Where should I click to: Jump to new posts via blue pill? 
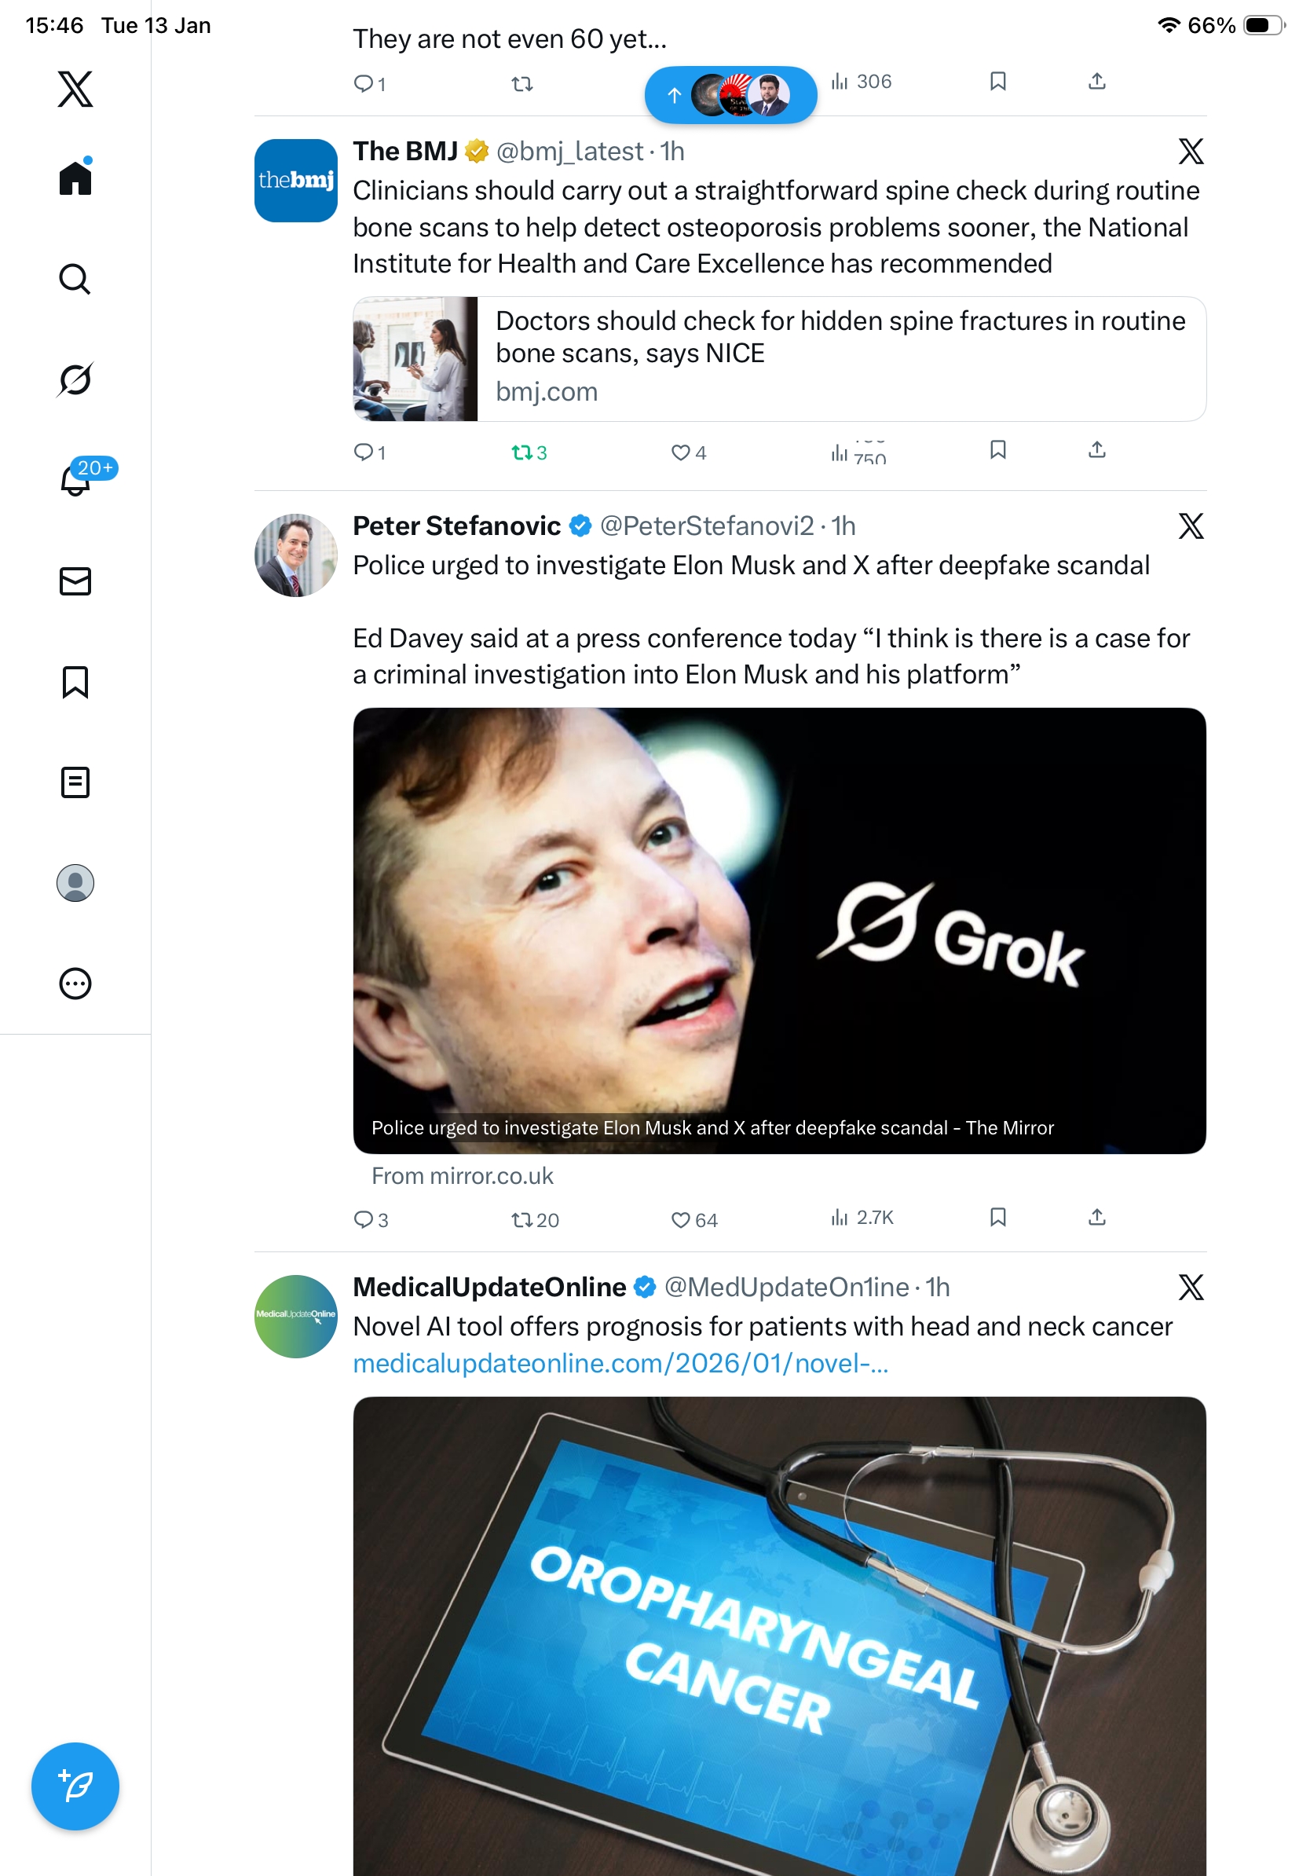[x=730, y=95]
